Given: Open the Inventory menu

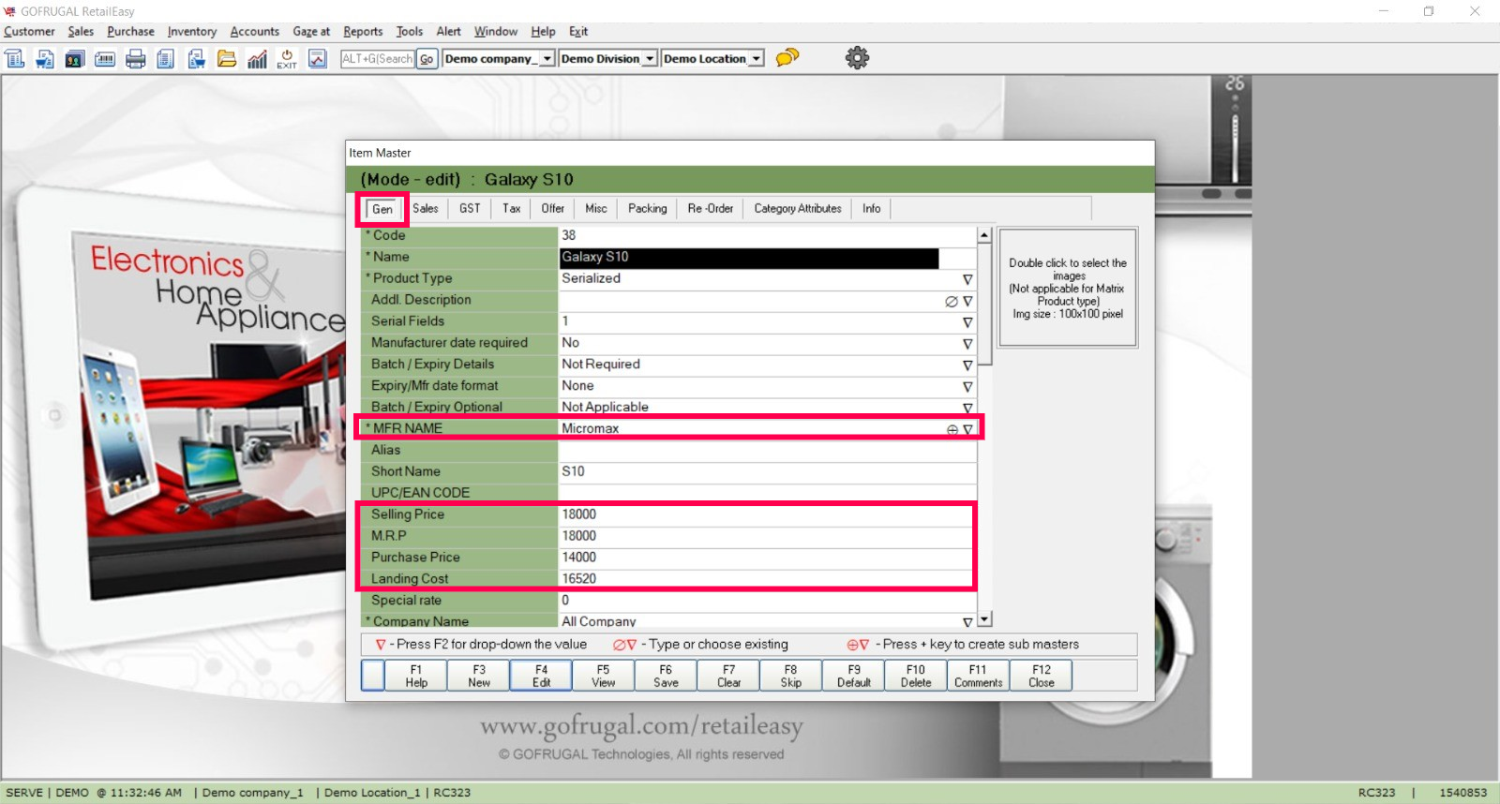Looking at the screenshot, I should pos(192,31).
